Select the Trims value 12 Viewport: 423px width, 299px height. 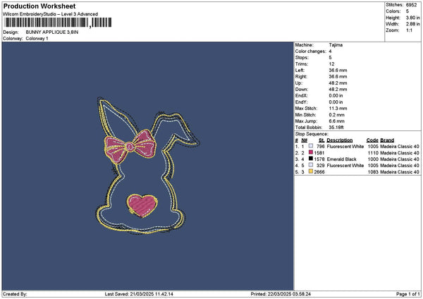pyautogui.click(x=331, y=64)
